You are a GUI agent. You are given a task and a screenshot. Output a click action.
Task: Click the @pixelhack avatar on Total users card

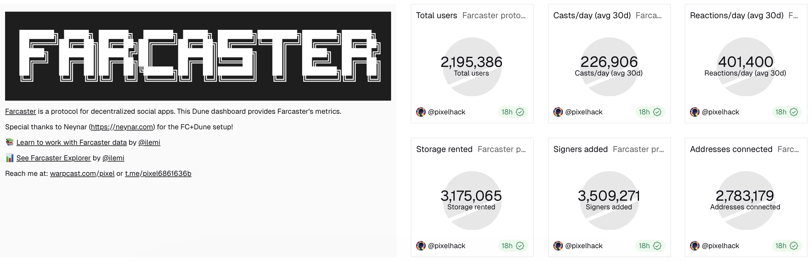pyautogui.click(x=422, y=112)
